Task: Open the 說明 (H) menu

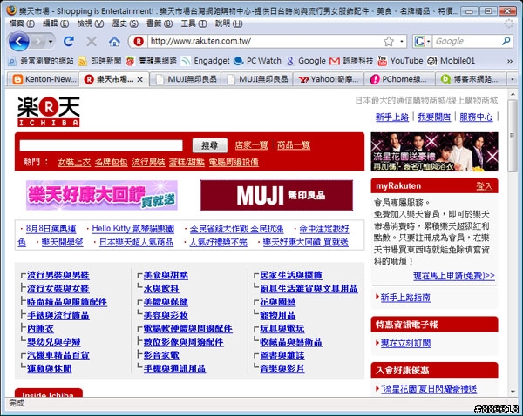Action: [228, 23]
